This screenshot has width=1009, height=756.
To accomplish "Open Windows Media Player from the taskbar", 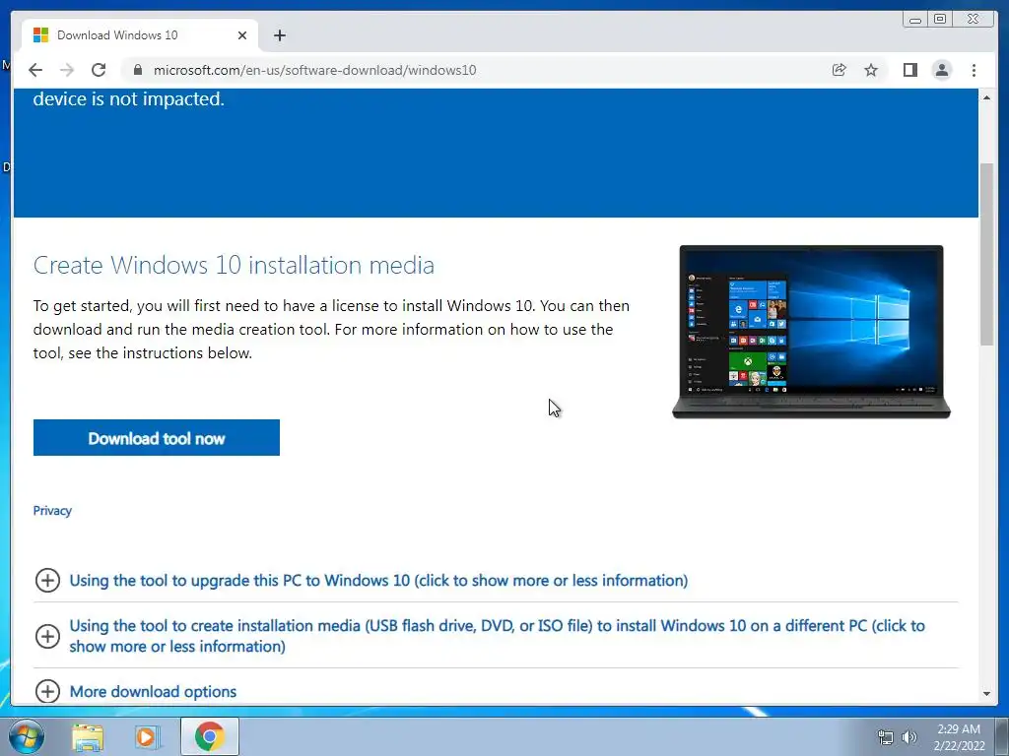I will (148, 736).
